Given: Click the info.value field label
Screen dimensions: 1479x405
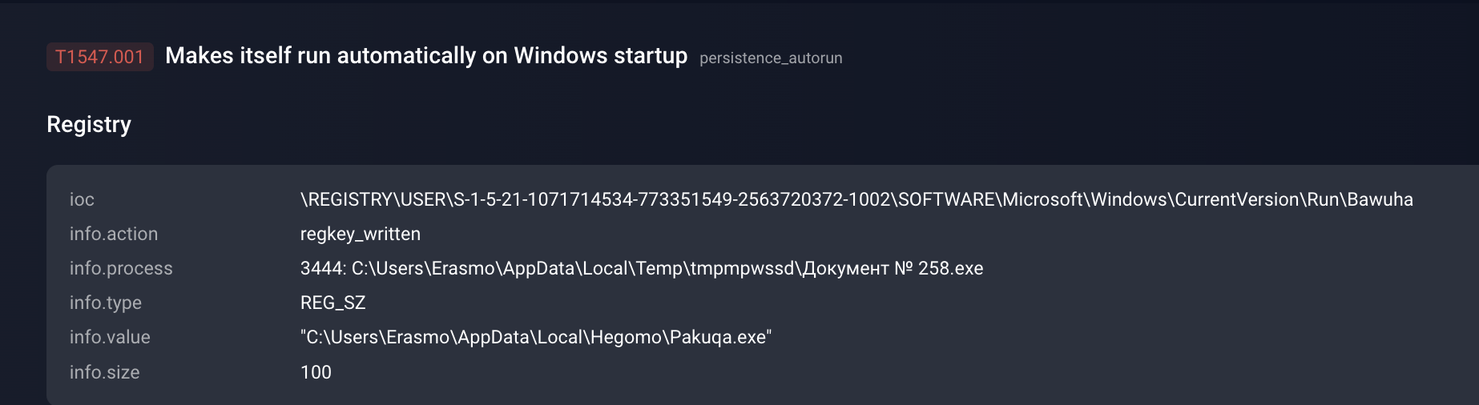Looking at the screenshot, I should [x=110, y=337].
